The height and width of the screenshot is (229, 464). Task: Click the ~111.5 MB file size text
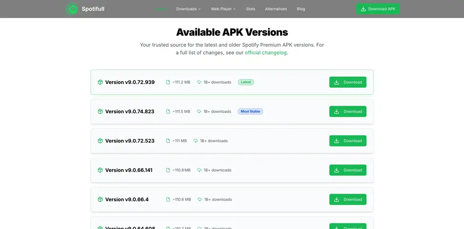pos(181,111)
